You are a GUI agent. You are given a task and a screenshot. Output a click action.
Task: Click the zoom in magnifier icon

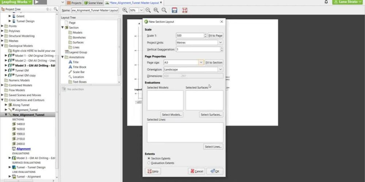pos(125,11)
